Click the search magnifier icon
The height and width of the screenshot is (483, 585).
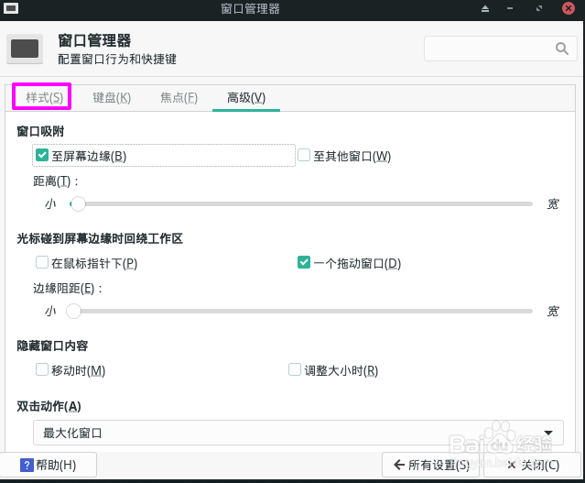point(562,49)
